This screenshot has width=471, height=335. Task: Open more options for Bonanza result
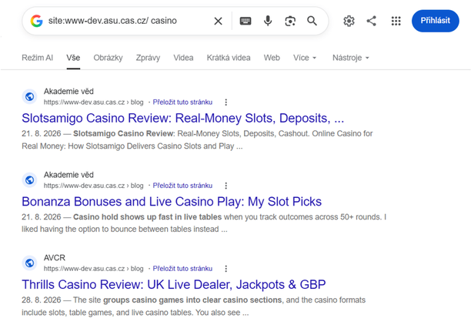226,186
